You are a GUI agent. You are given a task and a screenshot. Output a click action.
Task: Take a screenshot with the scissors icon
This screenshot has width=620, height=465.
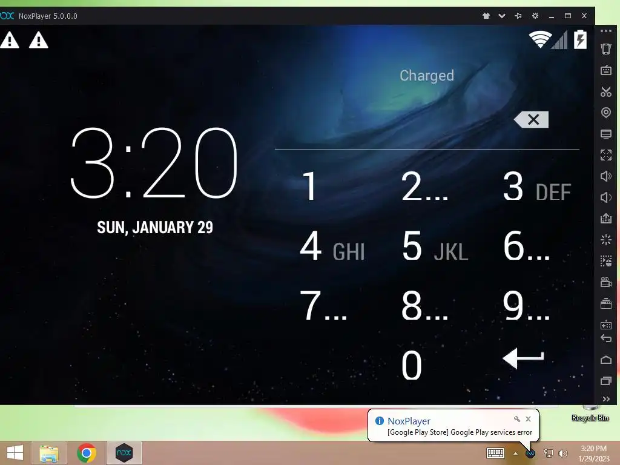pos(605,91)
